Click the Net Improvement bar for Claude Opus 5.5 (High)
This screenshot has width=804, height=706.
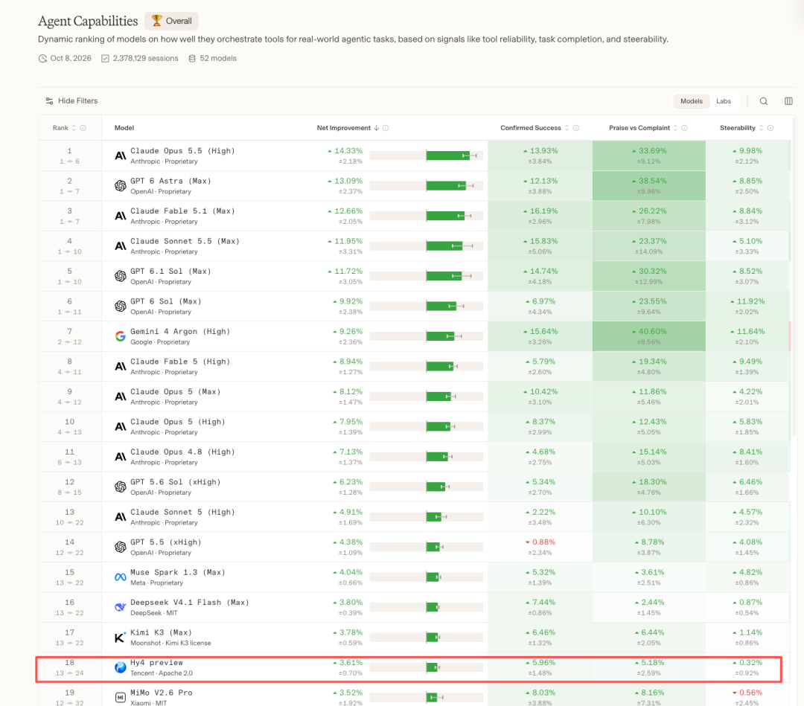426,155
